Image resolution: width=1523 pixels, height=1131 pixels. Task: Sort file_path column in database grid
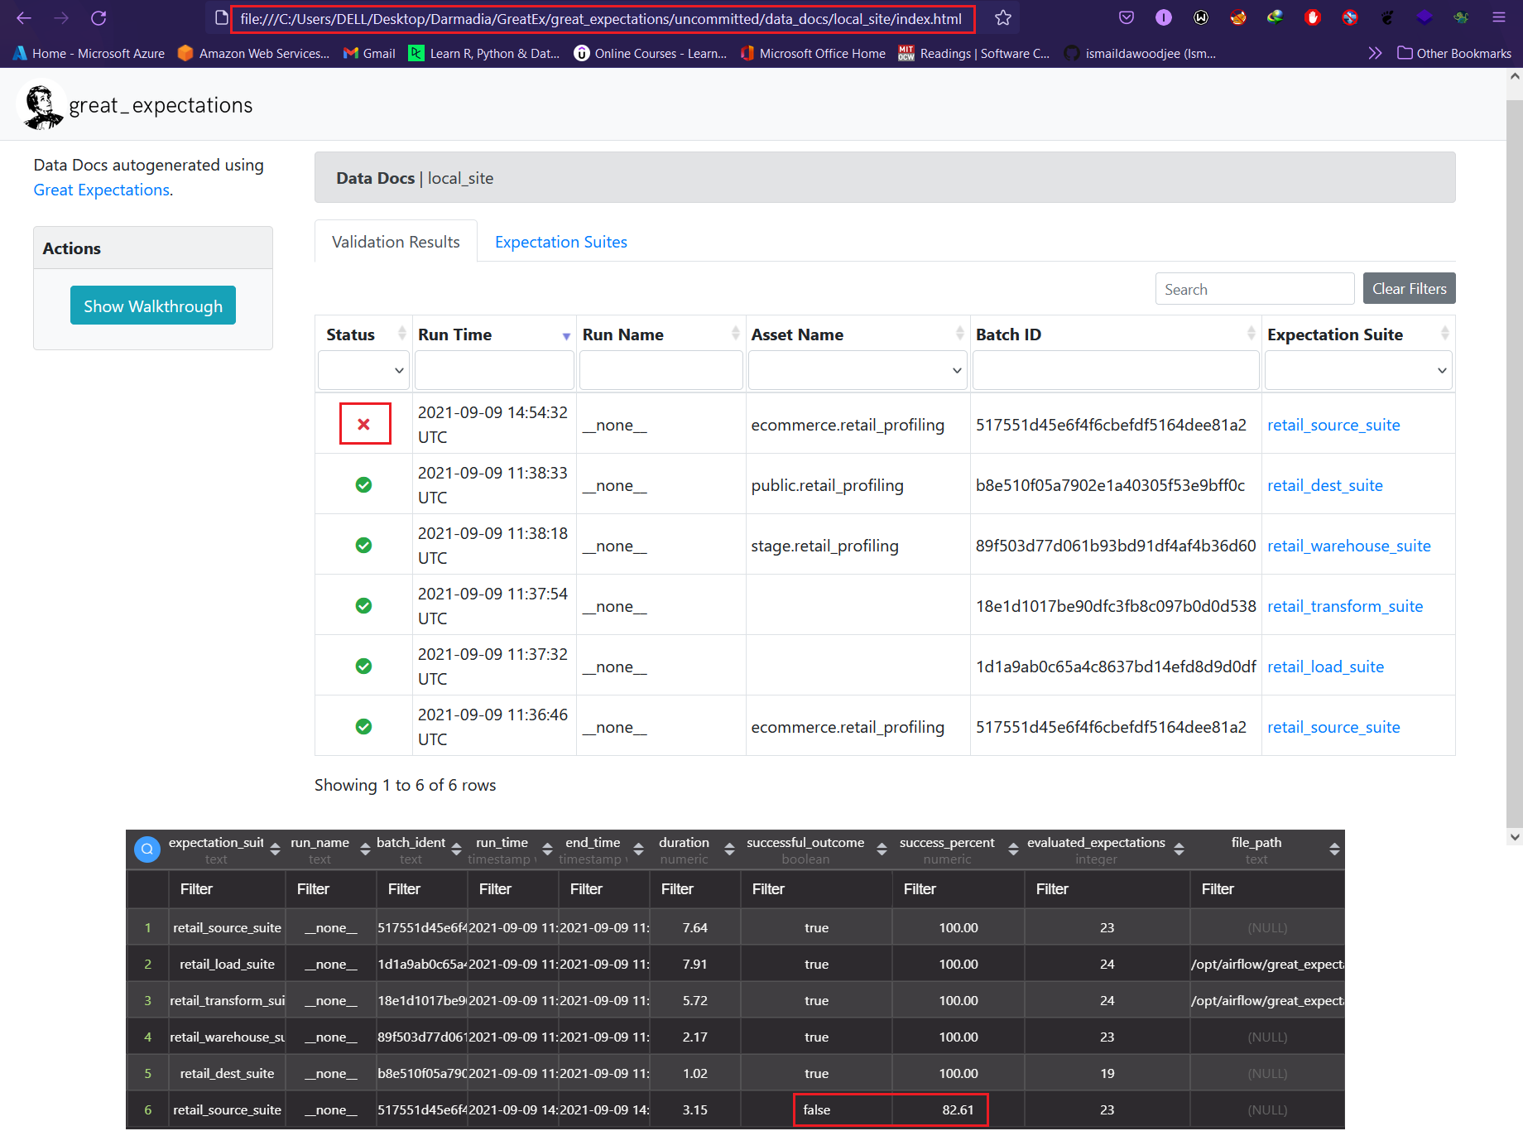pos(1334,849)
